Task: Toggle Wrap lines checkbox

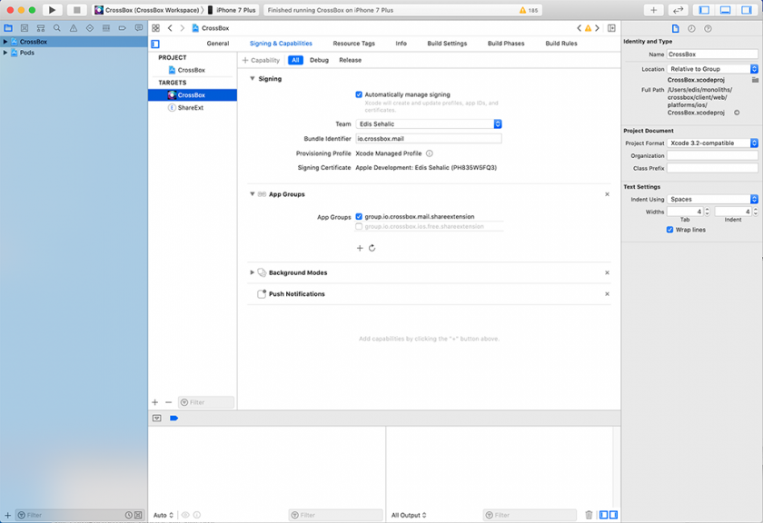Action: click(670, 230)
